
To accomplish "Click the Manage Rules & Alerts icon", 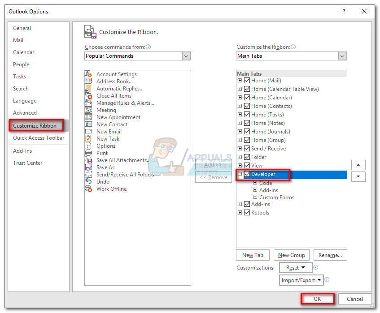I will pos(88,103).
